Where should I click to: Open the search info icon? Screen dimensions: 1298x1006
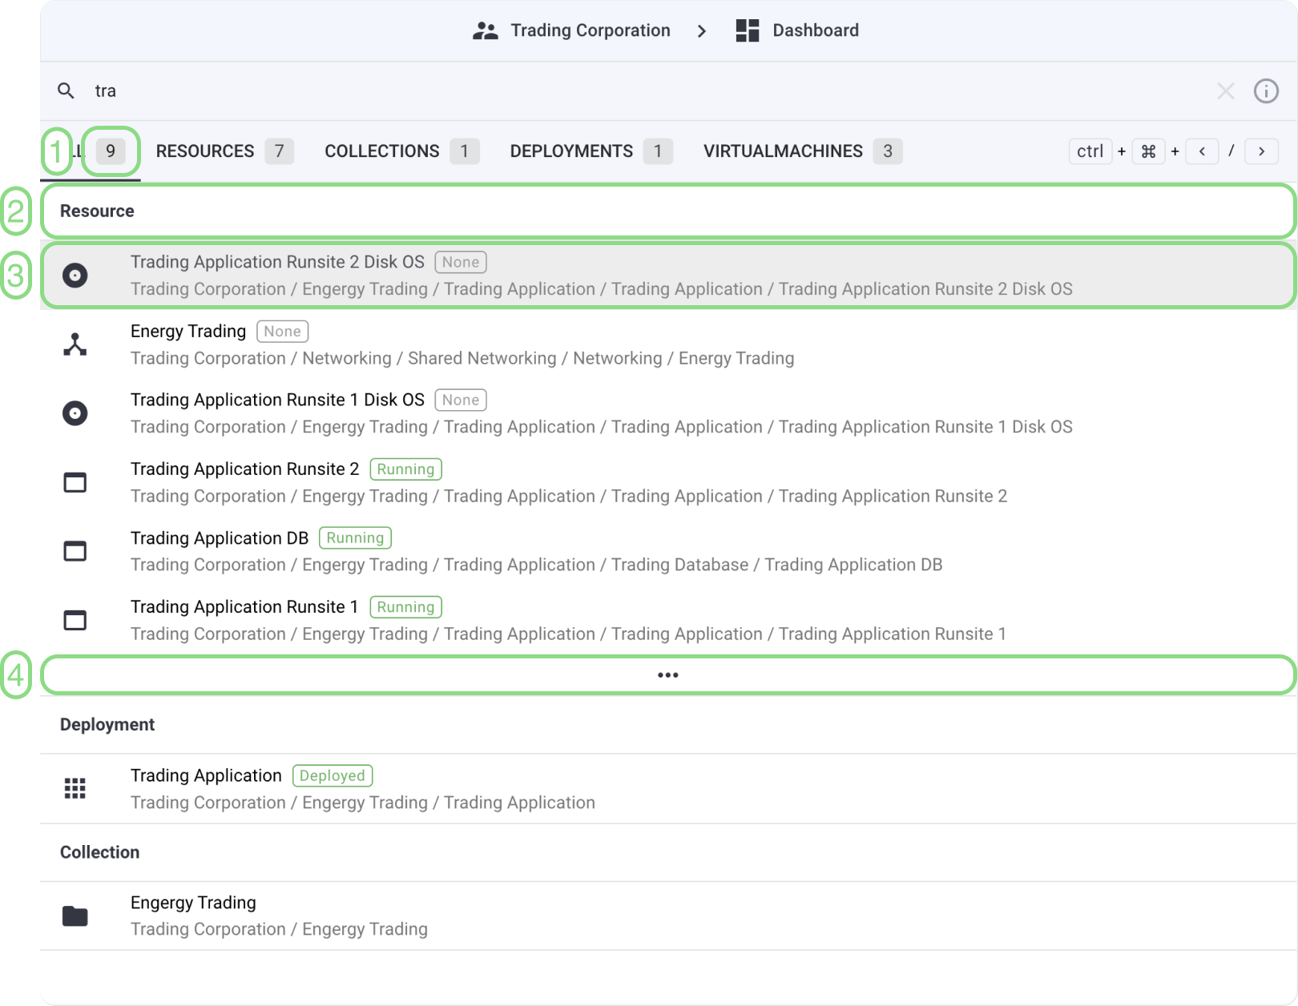point(1265,91)
